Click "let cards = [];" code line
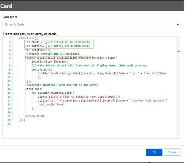The height and width of the screenshot is (163, 186). click(x=37, y=42)
